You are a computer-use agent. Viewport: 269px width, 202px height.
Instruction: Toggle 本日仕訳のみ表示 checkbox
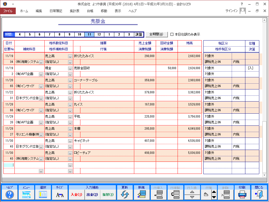(172, 34)
